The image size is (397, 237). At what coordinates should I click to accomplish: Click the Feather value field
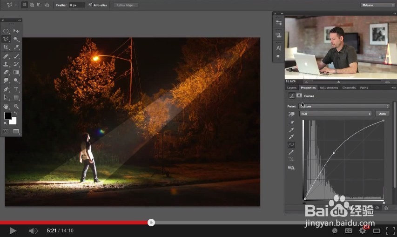tap(77, 5)
